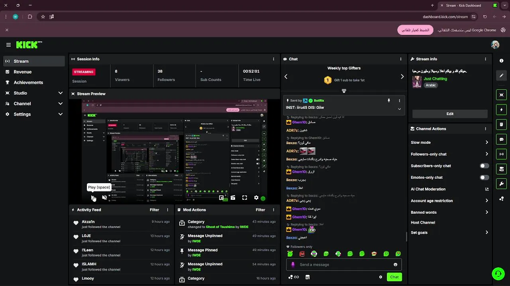Open Account age restriction options

[449, 201]
